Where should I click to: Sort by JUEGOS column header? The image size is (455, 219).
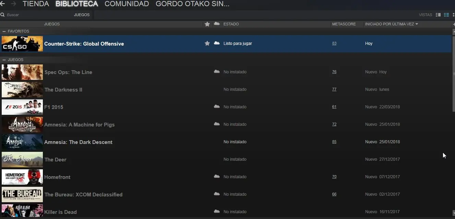(52, 24)
